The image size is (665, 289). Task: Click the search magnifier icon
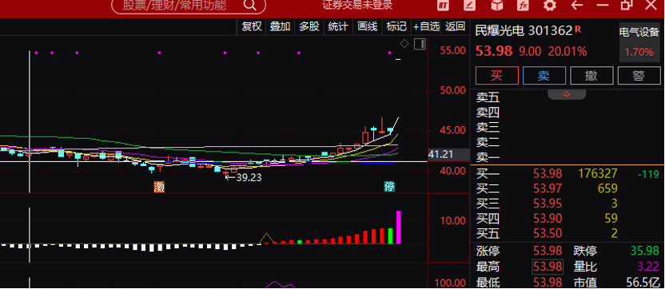(x=250, y=6)
